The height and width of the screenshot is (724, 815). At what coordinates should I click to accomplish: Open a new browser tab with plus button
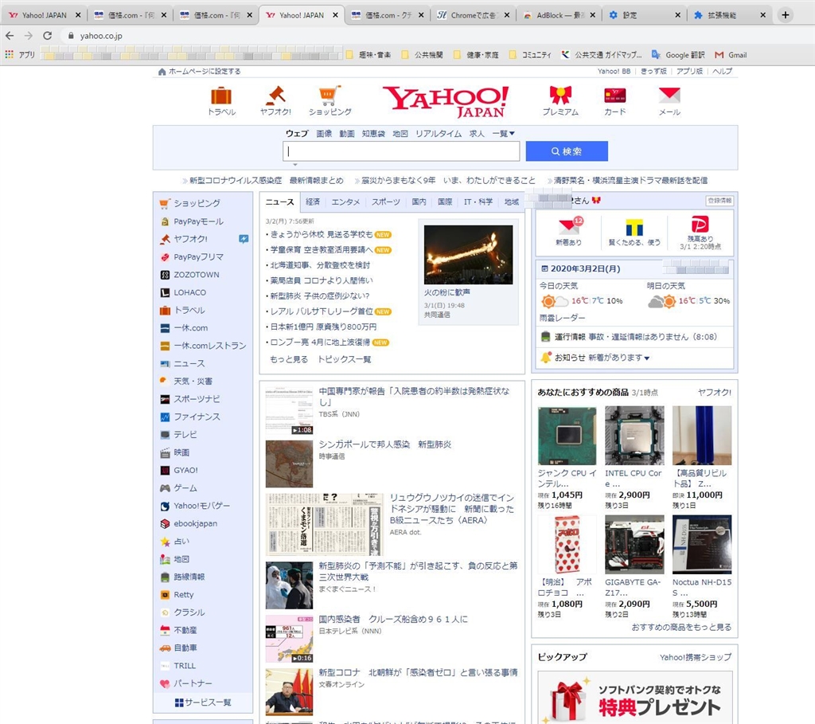click(x=786, y=15)
